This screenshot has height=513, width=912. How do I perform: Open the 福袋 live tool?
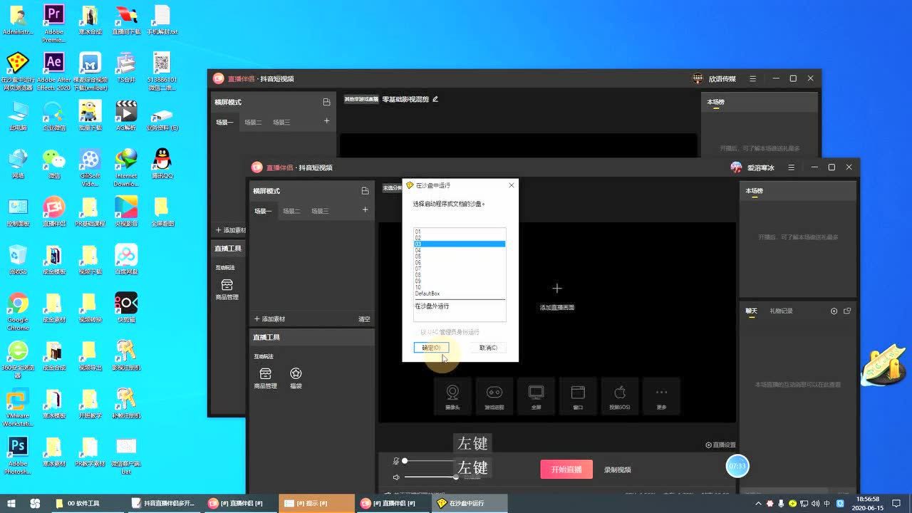(296, 378)
